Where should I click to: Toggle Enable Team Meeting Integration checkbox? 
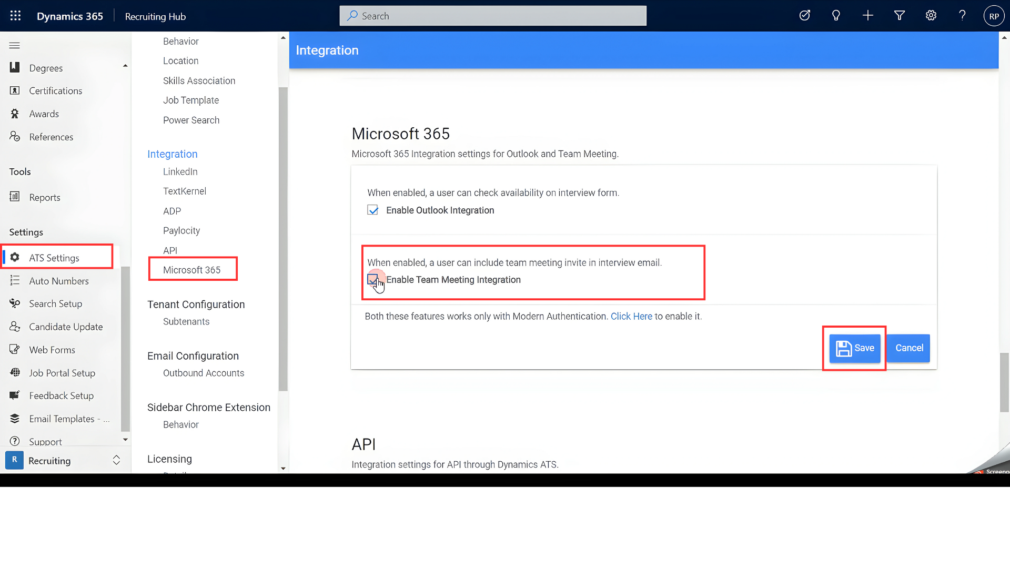coord(372,279)
